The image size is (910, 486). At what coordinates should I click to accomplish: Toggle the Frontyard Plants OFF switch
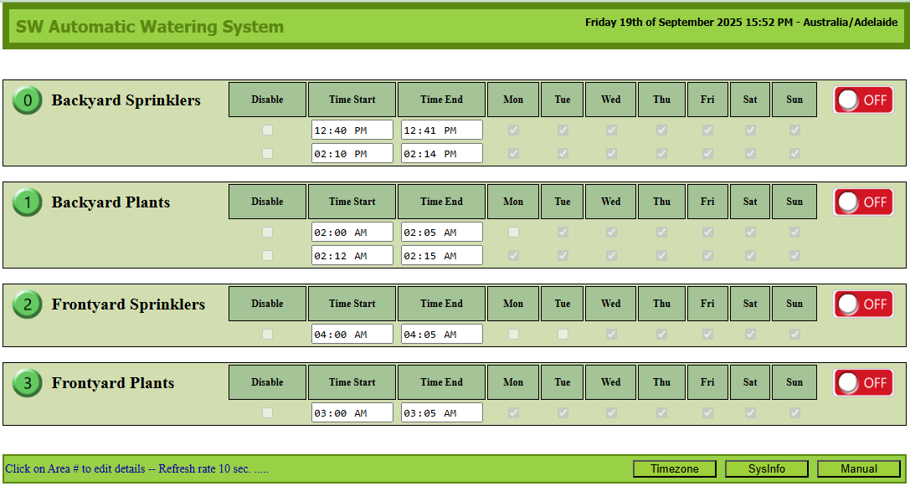[x=862, y=383]
